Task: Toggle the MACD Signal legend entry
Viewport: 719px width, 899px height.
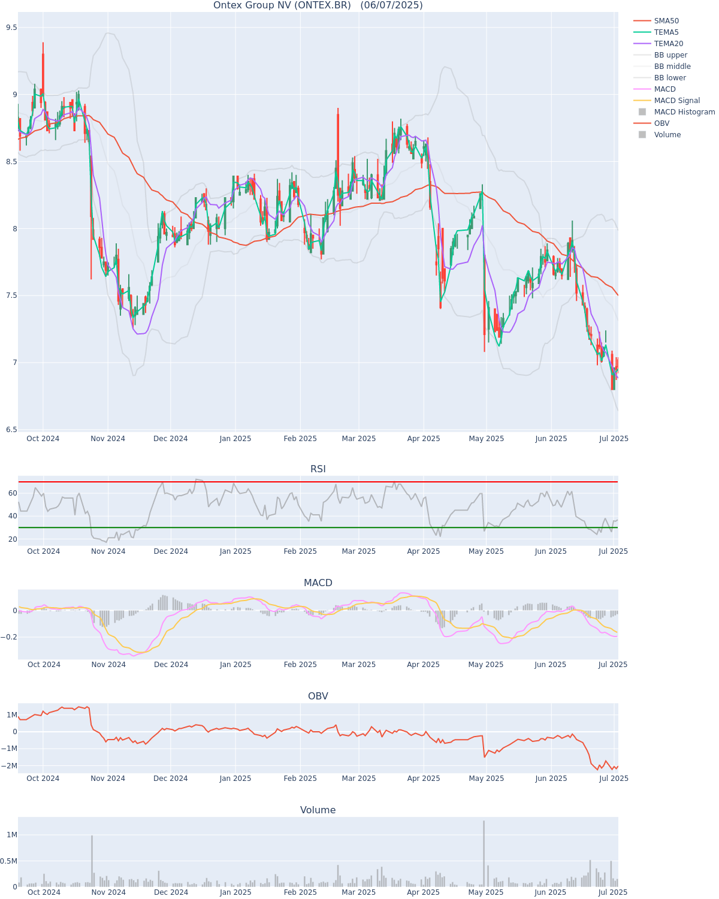Action: [x=667, y=101]
